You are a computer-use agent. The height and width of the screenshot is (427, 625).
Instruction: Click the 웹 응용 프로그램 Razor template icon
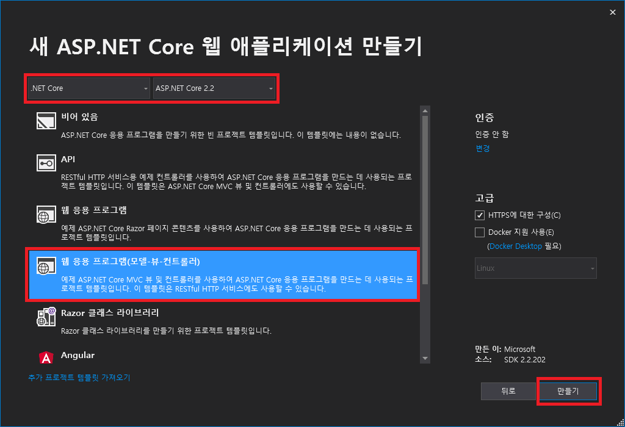46,214
